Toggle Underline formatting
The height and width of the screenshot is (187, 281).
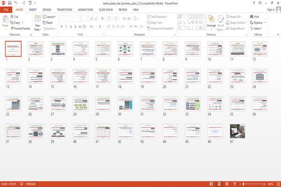click(71, 27)
